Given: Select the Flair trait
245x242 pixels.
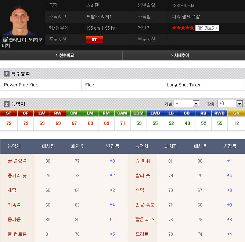Looking at the screenshot, I should pos(90,85).
